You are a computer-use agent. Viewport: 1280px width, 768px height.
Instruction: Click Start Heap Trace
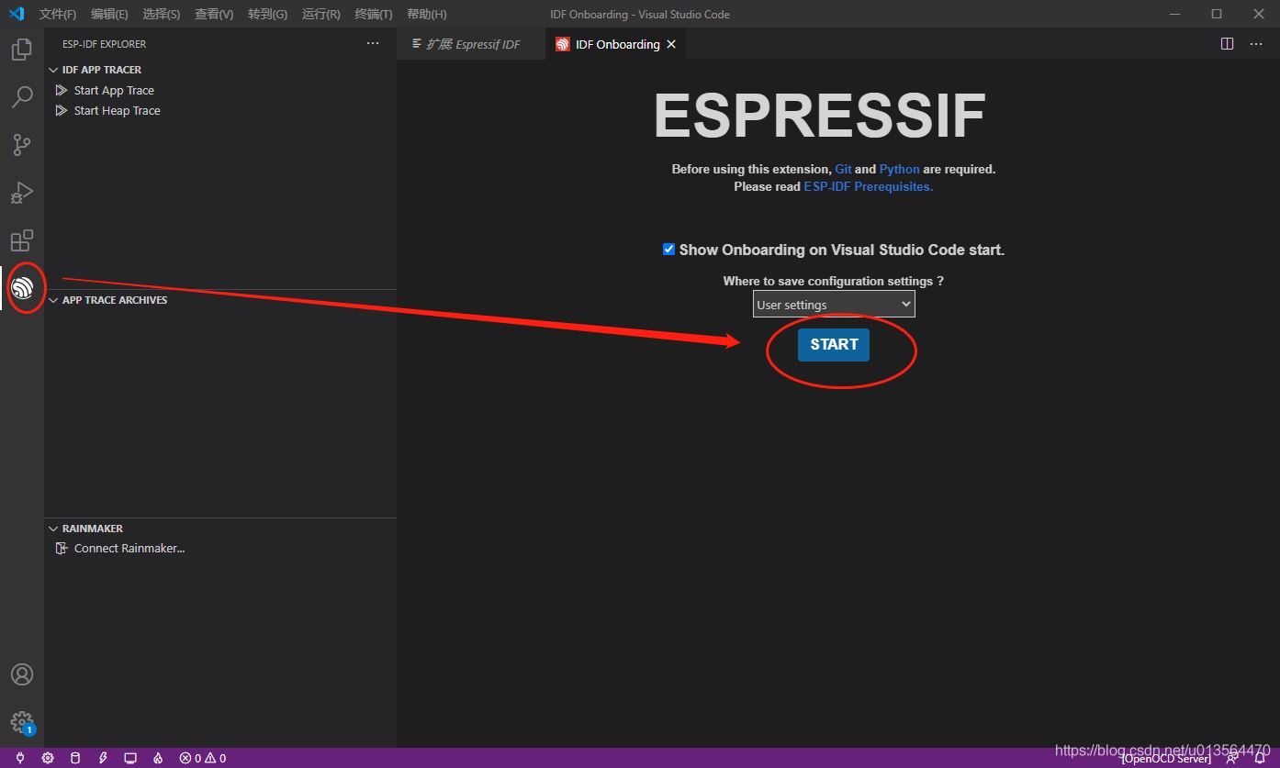coord(117,110)
